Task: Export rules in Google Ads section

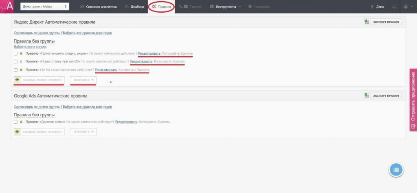Action: pos(382,96)
